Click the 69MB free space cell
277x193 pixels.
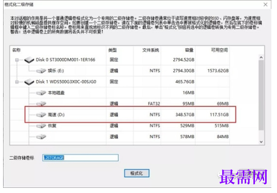point(223,104)
